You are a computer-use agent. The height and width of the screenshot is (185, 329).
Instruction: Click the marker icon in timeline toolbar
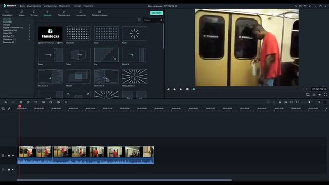(274, 102)
